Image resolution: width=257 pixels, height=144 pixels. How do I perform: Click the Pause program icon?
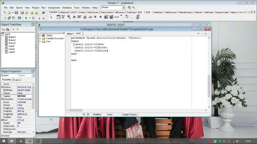click(x=33, y=18)
